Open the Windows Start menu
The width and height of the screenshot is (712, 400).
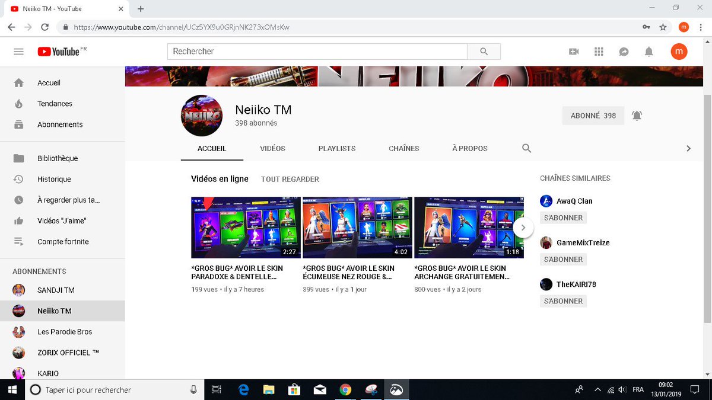pos(12,389)
